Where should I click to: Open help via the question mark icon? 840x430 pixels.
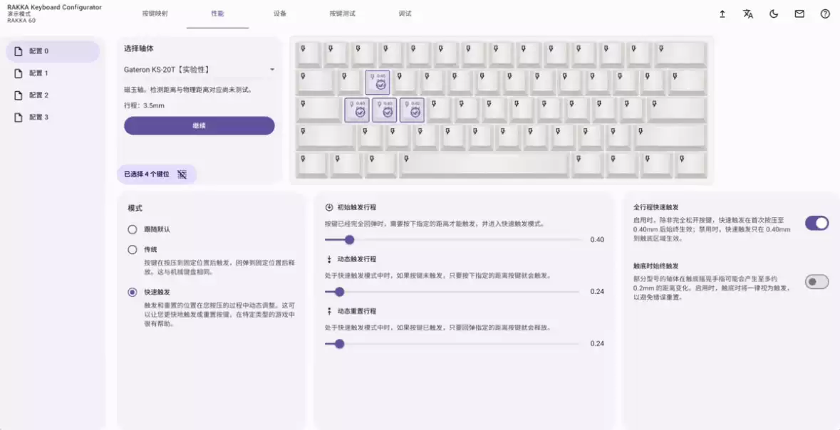click(825, 14)
